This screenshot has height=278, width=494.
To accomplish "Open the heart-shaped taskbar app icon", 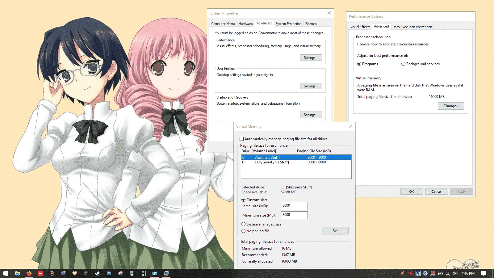I will pyautogui.click(x=75, y=273).
